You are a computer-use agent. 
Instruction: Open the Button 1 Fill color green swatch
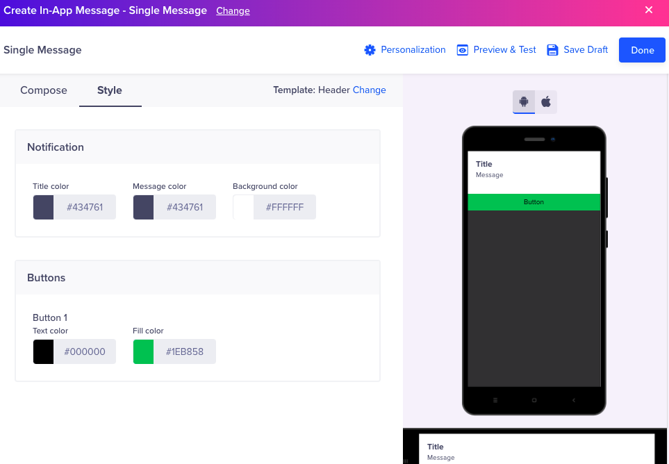[143, 352]
